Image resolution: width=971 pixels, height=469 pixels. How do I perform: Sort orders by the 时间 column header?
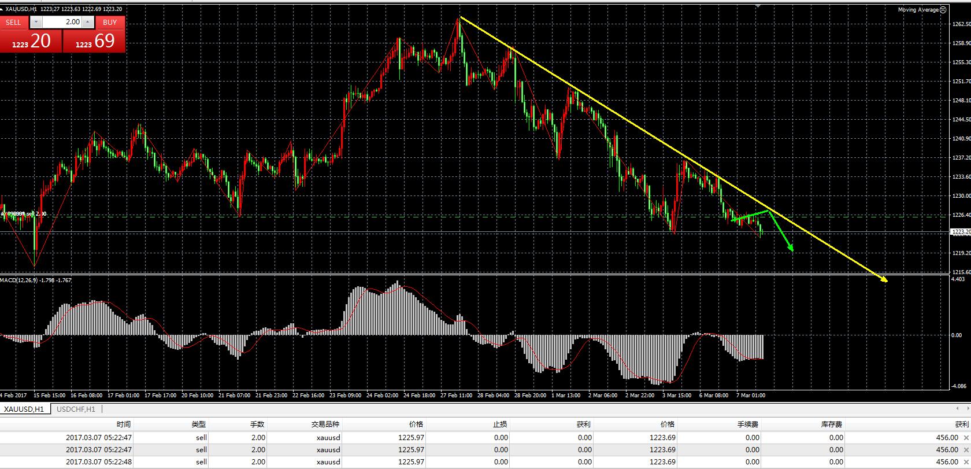coord(123,424)
